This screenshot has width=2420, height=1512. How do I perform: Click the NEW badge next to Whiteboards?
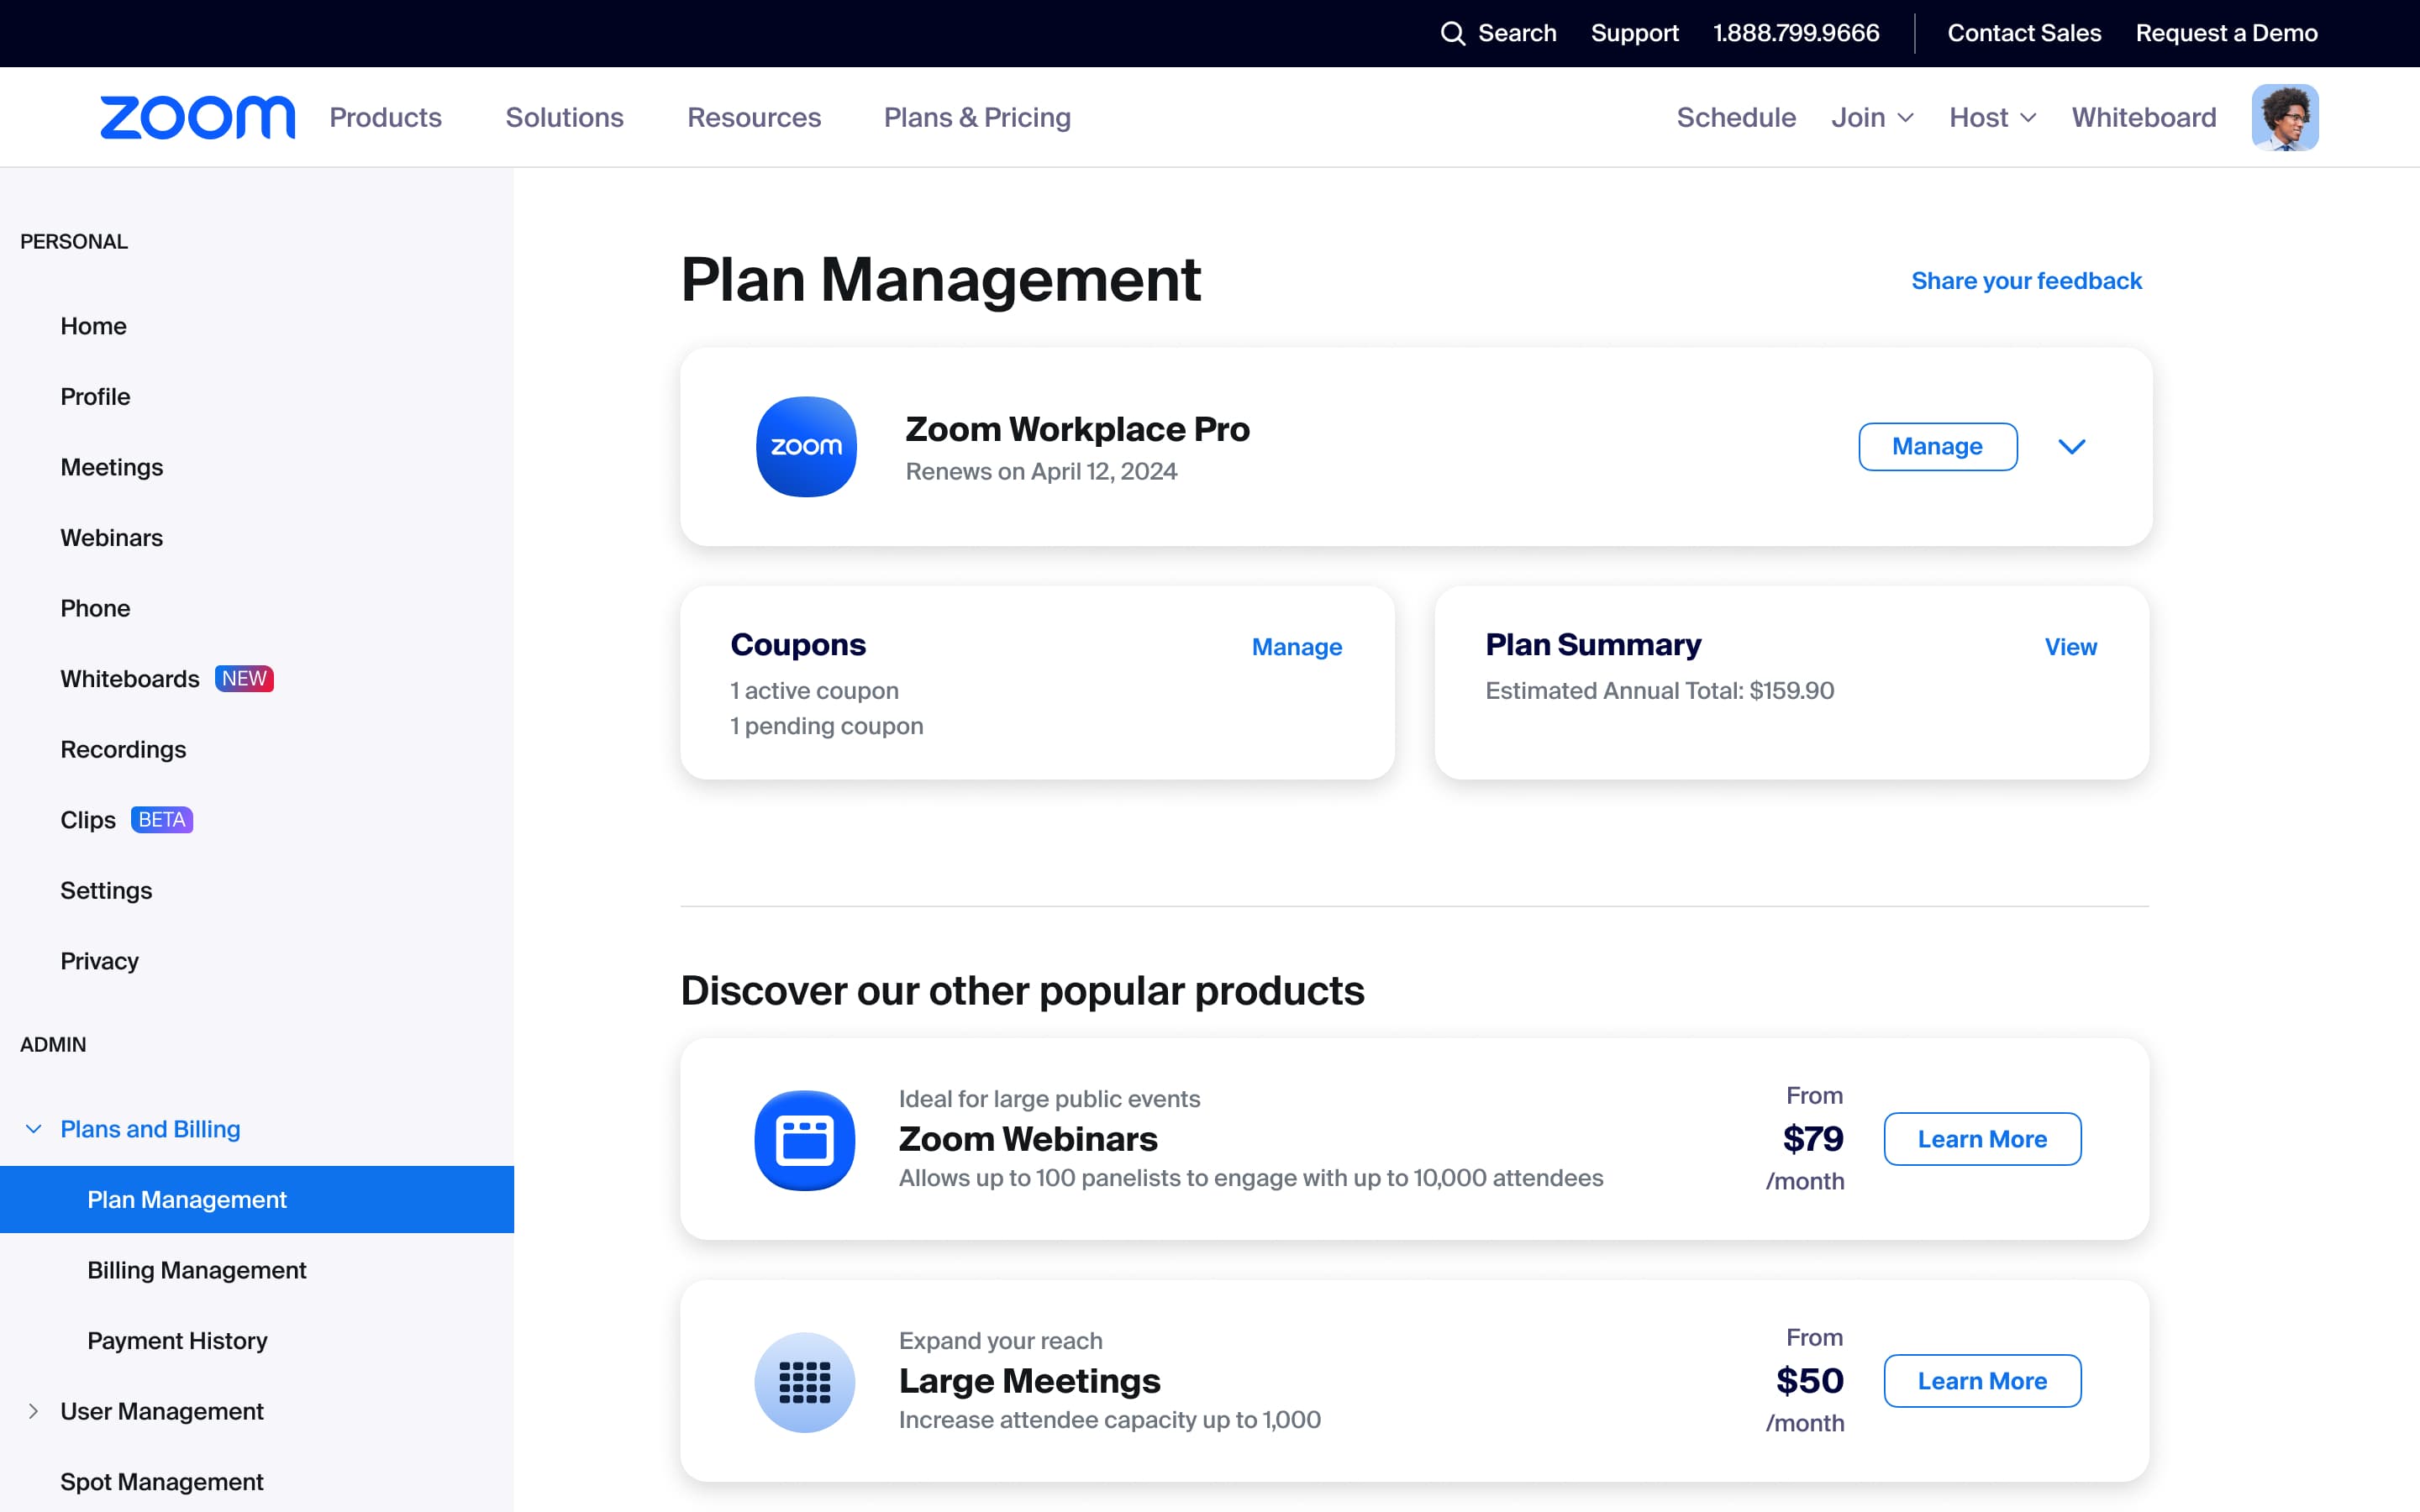(x=244, y=679)
